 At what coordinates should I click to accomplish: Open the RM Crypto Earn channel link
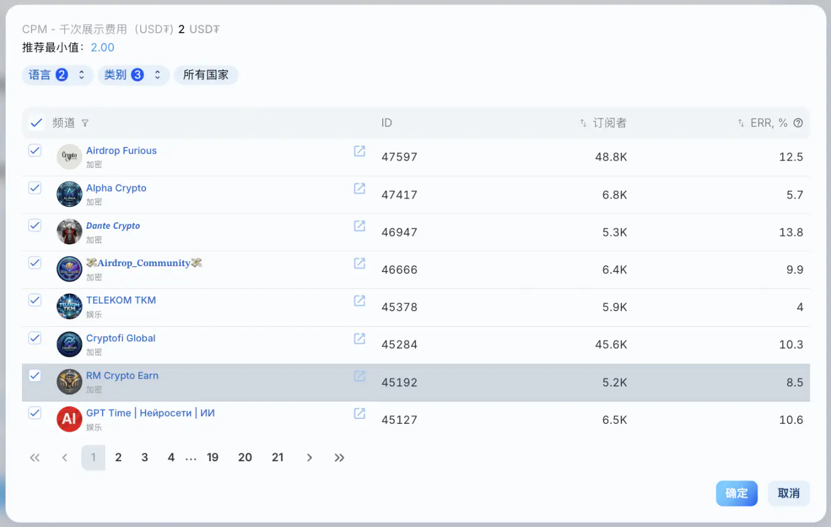(122, 376)
